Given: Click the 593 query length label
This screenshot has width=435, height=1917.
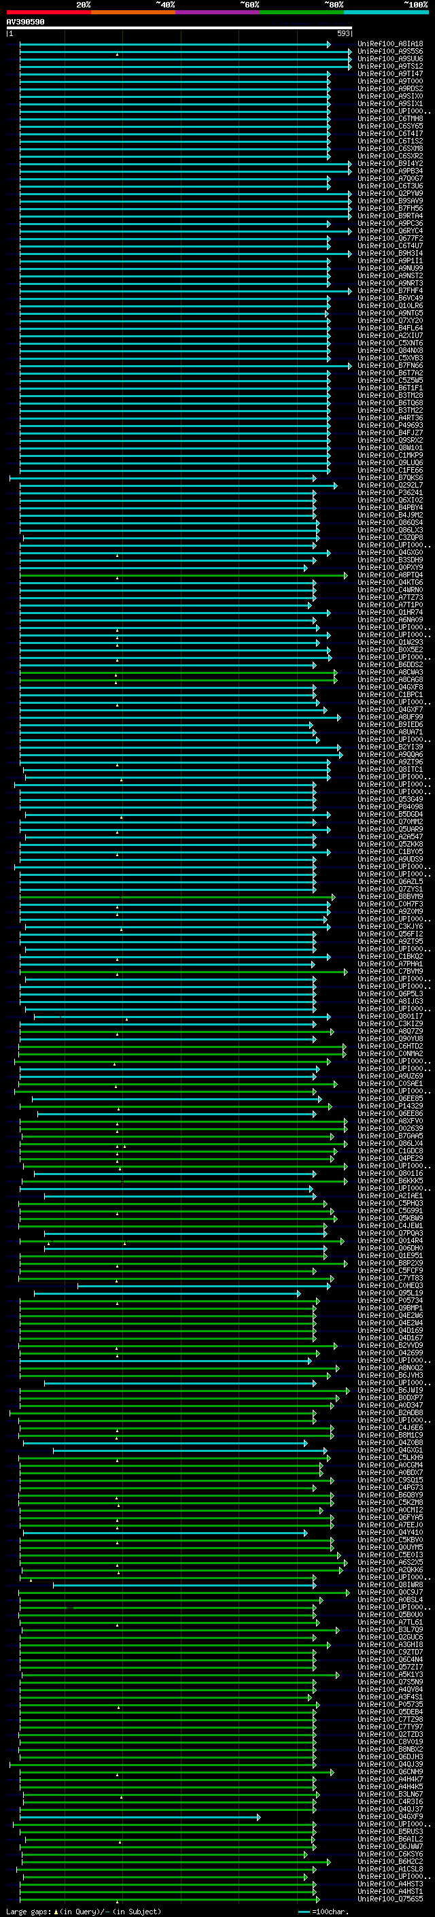Looking at the screenshot, I should pos(343,34).
